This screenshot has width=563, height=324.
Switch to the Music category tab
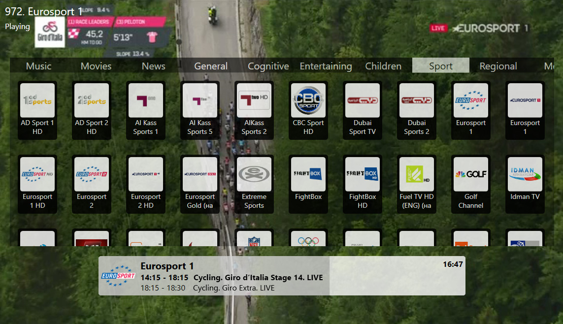[x=39, y=66]
